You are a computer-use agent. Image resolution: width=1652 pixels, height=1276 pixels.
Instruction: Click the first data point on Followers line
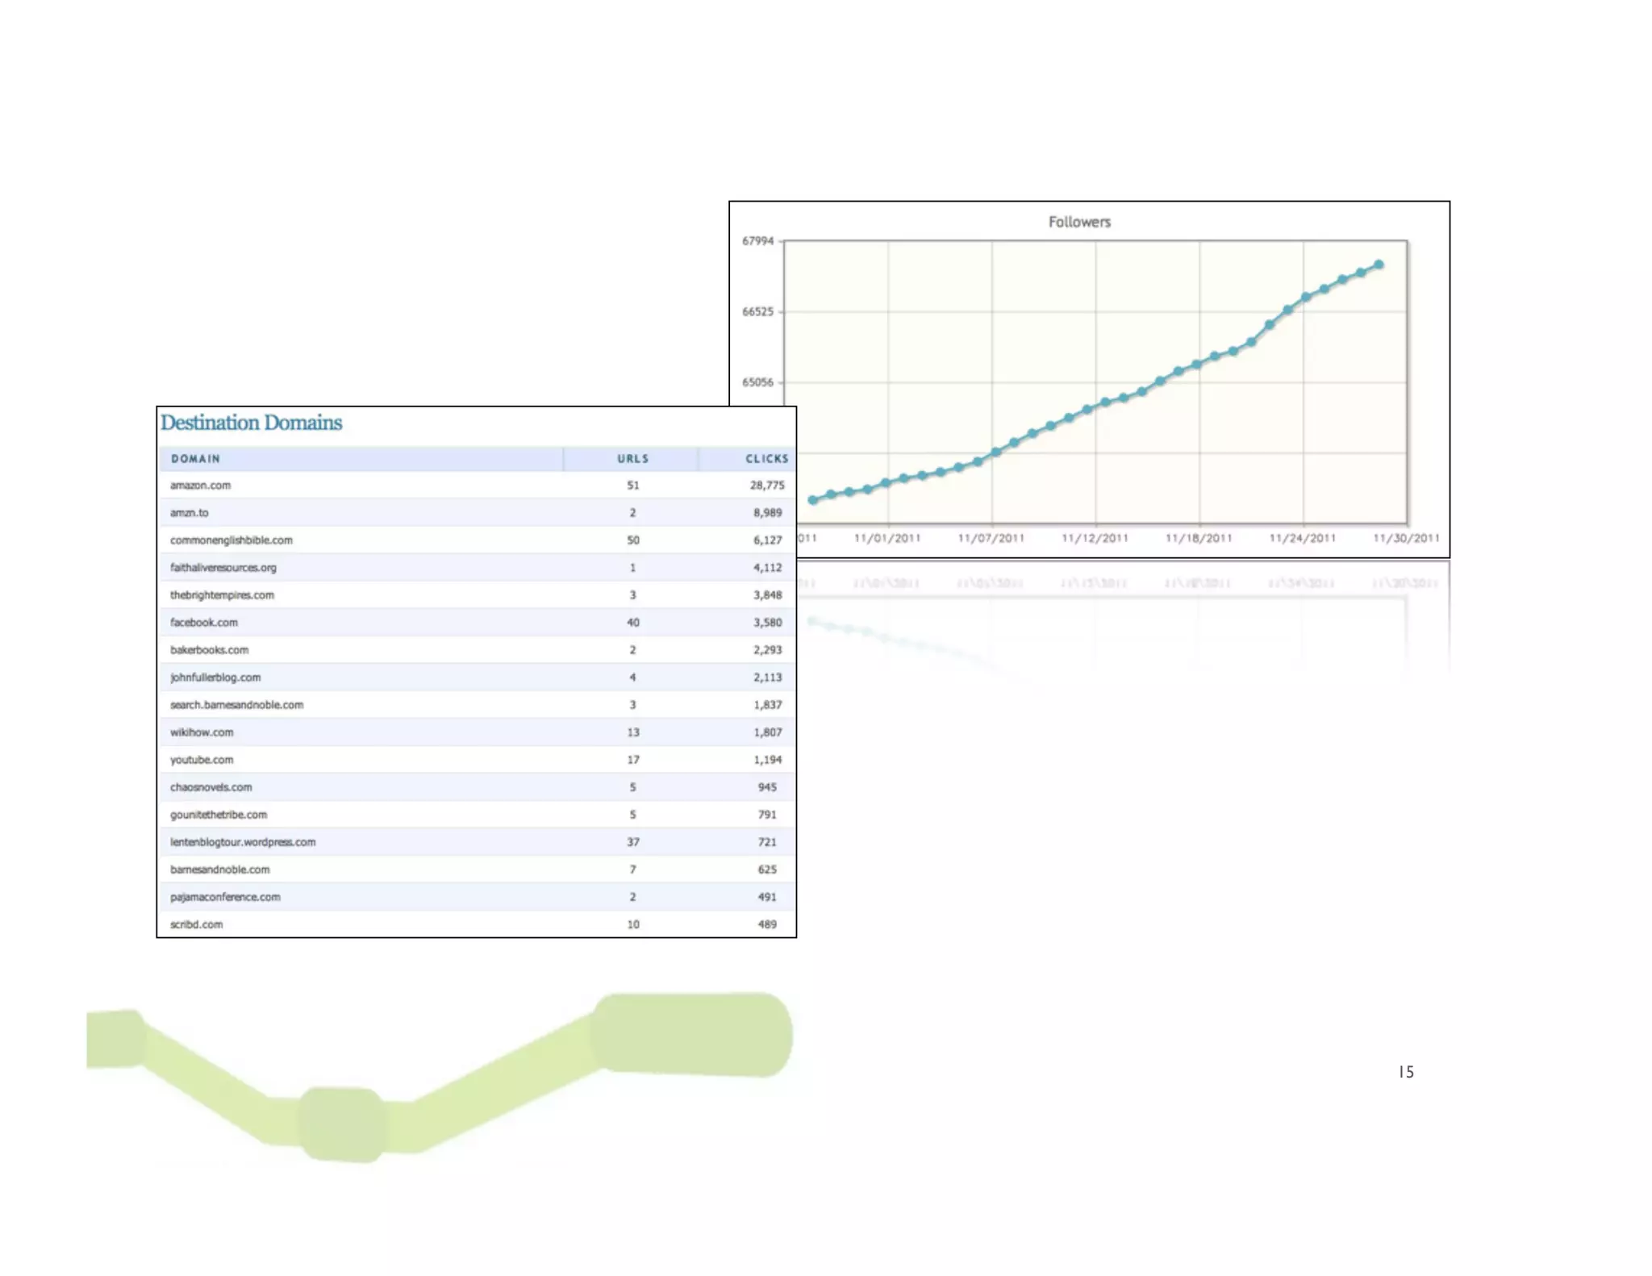[x=812, y=500]
